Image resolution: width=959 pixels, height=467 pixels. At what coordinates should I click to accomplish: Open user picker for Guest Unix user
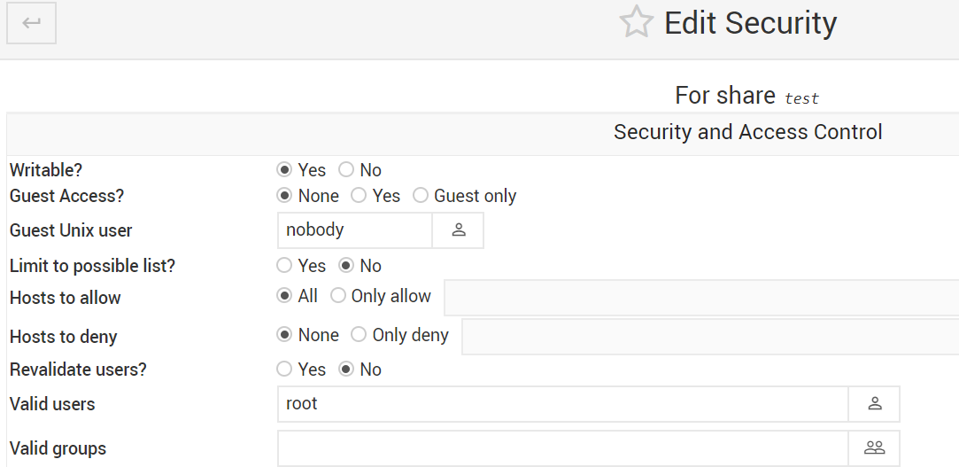(x=458, y=230)
